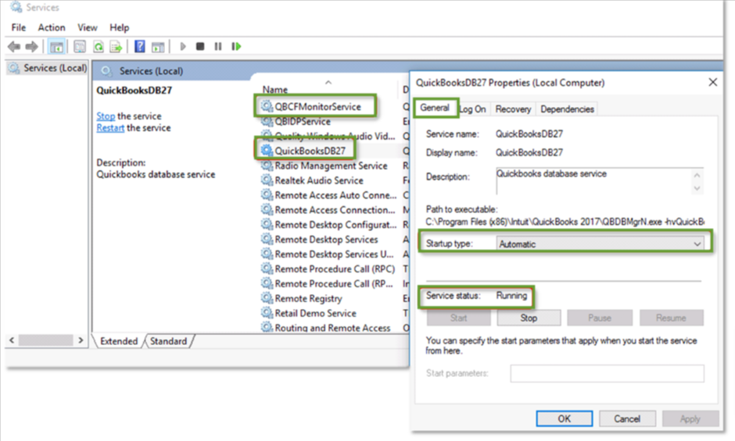The image size is (735, 441).
Task: Click the Apply button
Action: coord(690,418)
